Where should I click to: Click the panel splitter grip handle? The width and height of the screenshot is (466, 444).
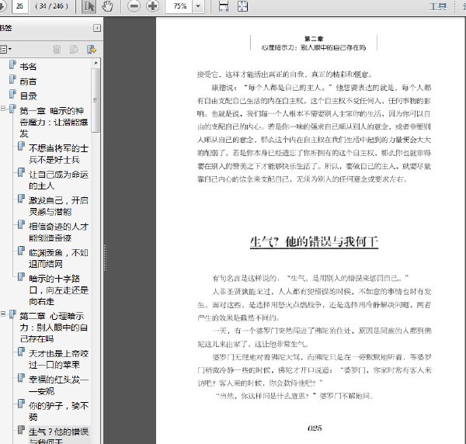coord(105,258)
